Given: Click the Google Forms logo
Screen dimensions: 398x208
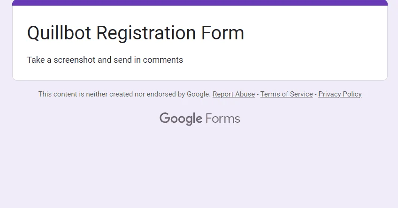Looking at the screenshot, I should [x=200, y=119].
